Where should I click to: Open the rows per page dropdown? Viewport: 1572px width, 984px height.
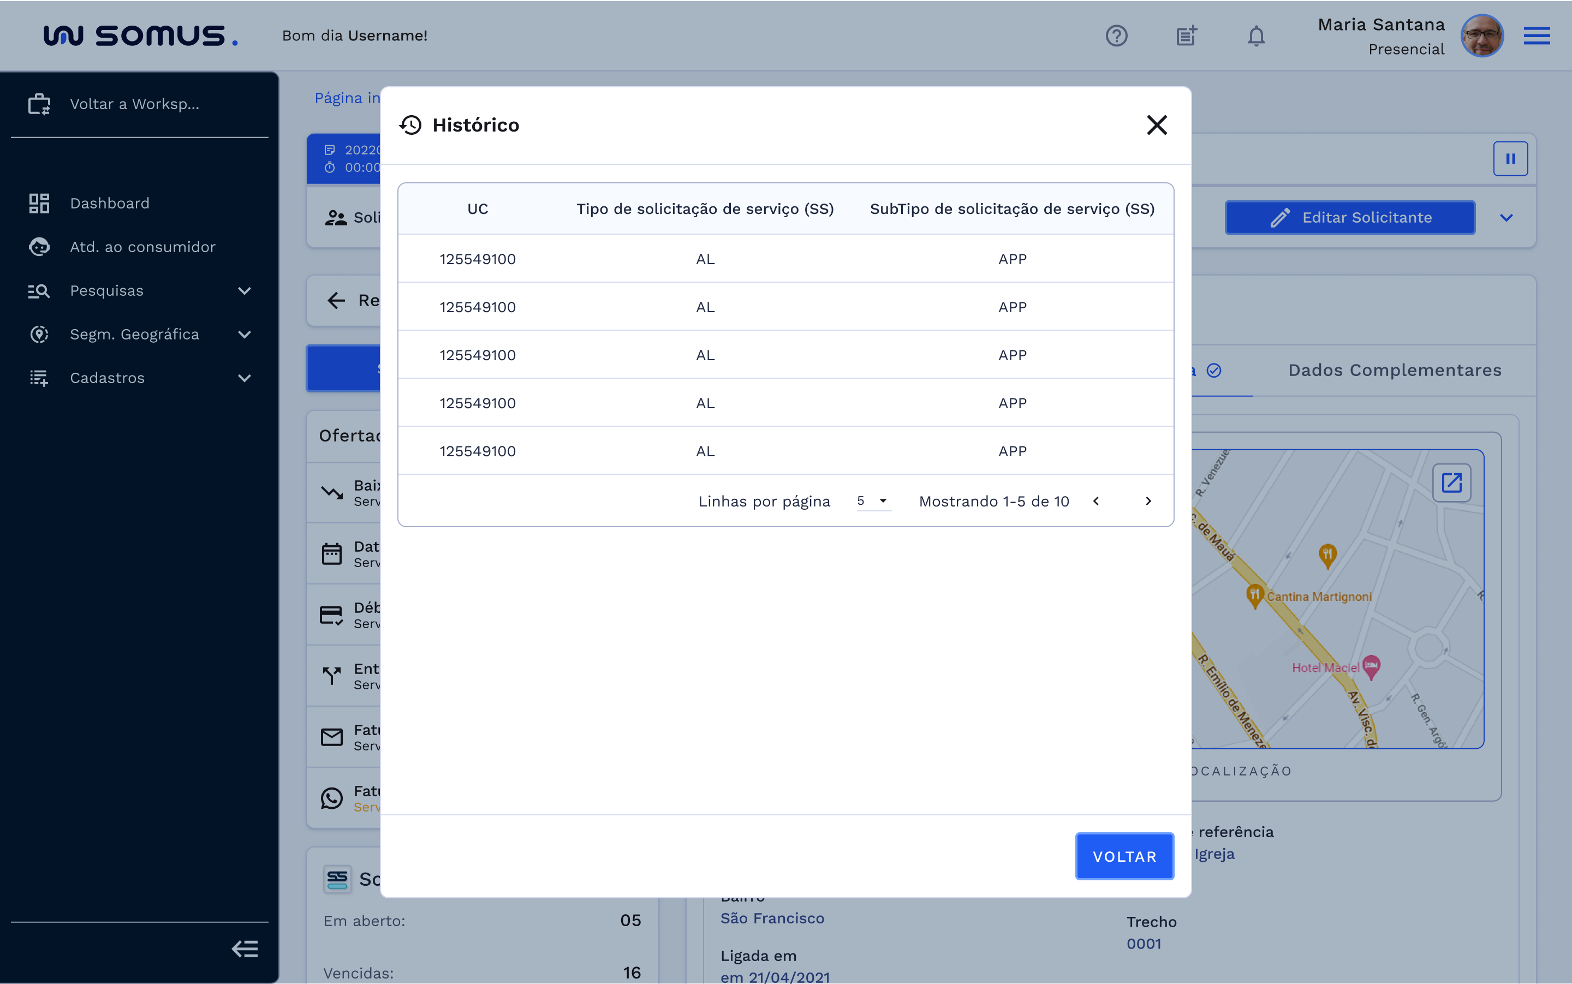873,501
